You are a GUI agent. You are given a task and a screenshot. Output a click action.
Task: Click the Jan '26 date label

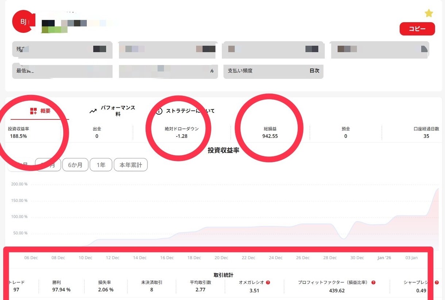[384, 258]
